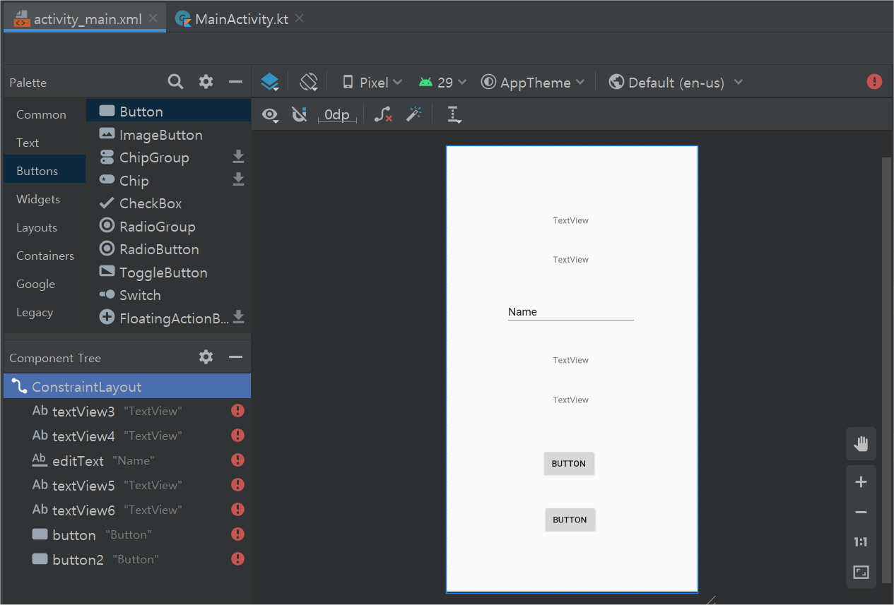Open the layout errors warning icon
This screenshot has width=894, height=605.
874,82
